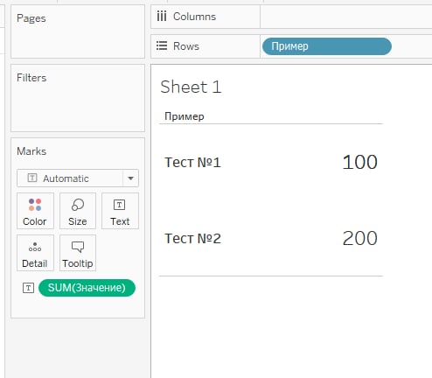The width and height of the screenshot is (432, 378).
Task: Click the Rows shelf icon
Action: pos(162,45)
